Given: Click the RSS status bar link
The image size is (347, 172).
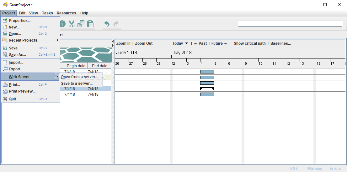Looking at the screenshot, I should tap(294, 169).
